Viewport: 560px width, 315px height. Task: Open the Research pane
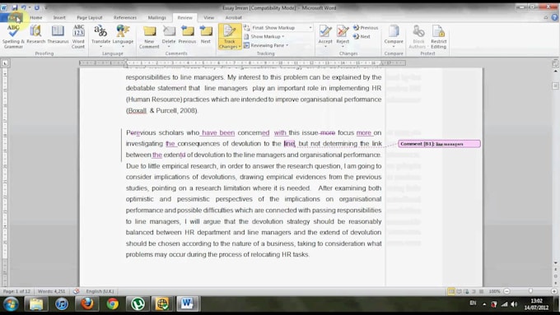coord(35,35)
